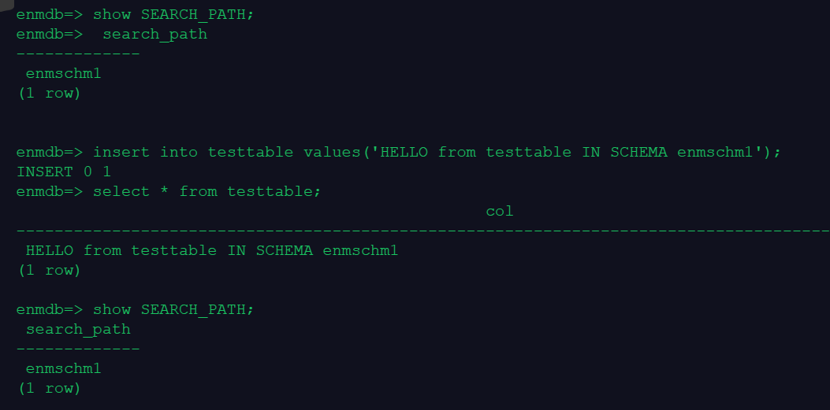The width and height of the screenshot is (830, 410).
Task: Click the select * from testtable command
Action: pos(208,191)
